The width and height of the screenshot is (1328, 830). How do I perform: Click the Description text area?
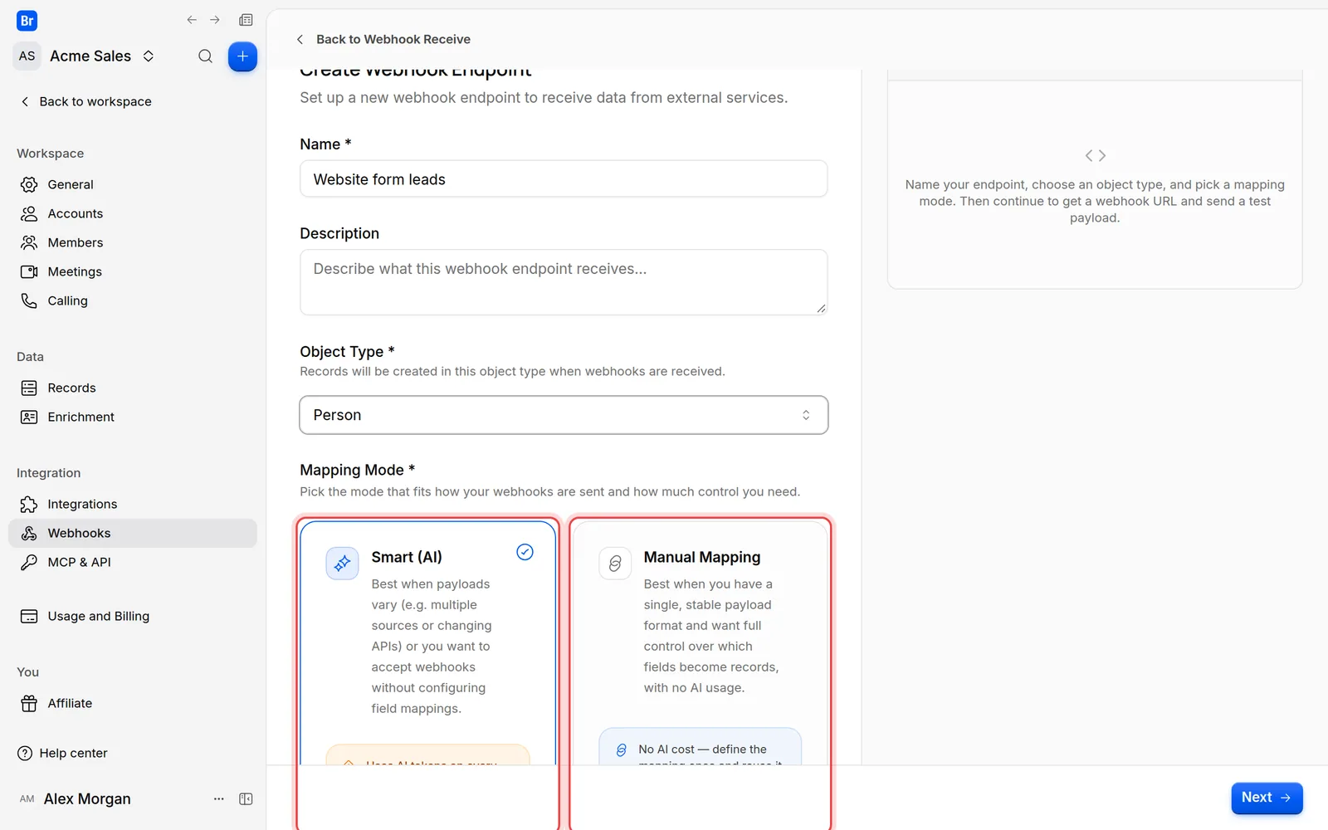click(564, 282)
